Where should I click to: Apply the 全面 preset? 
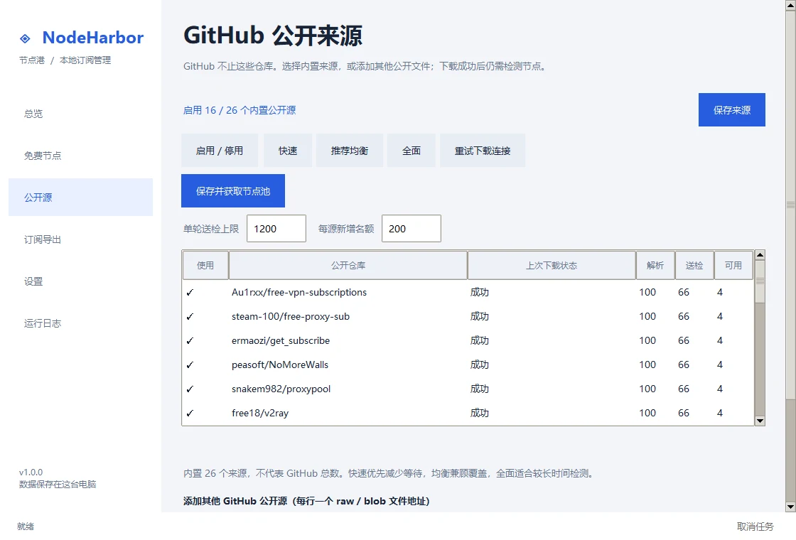click(x=412, y=151)
